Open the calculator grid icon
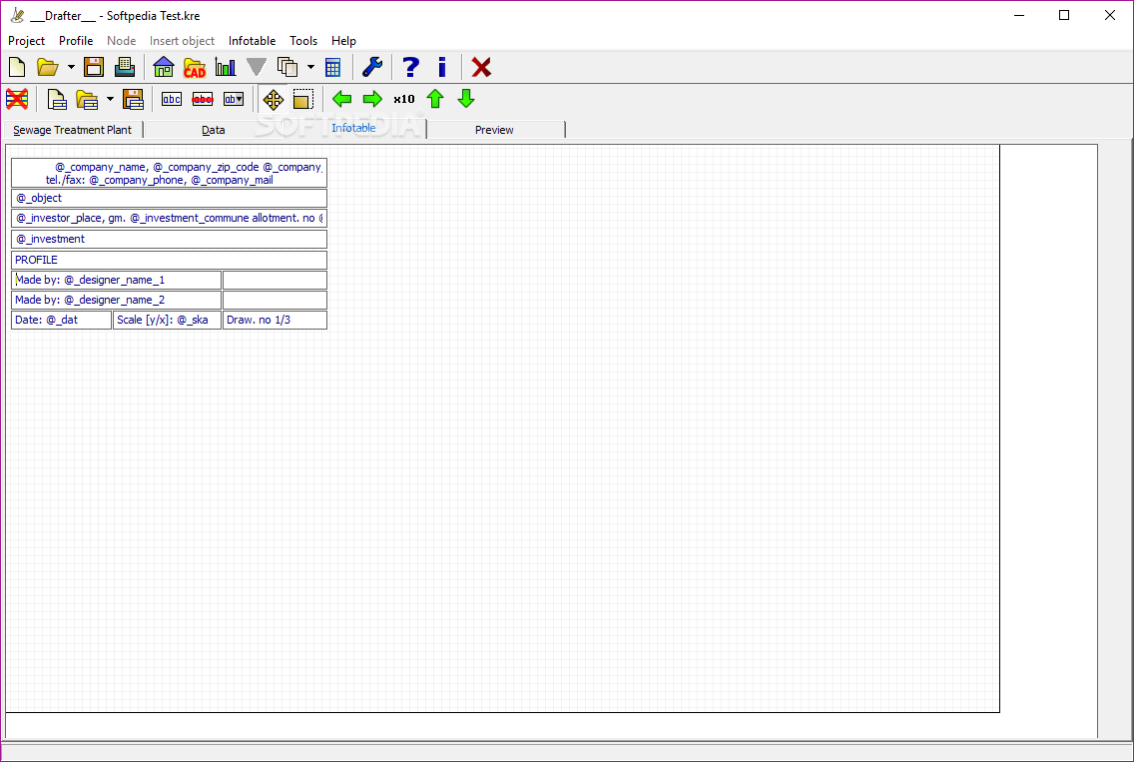Viewport: 1134px width, 762px height. 332,67
